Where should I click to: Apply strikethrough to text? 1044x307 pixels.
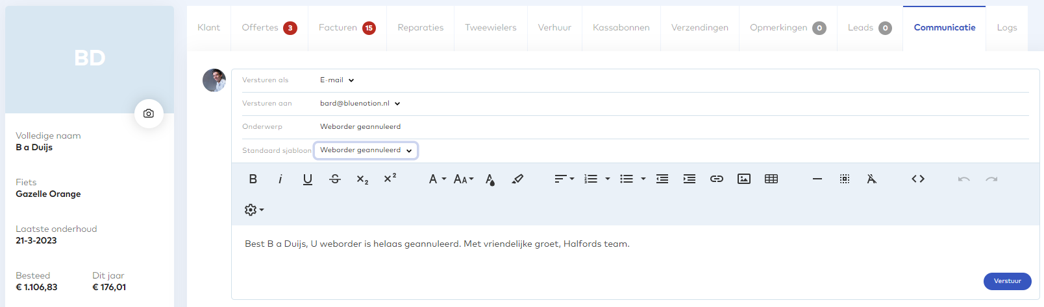click(335, 179)
